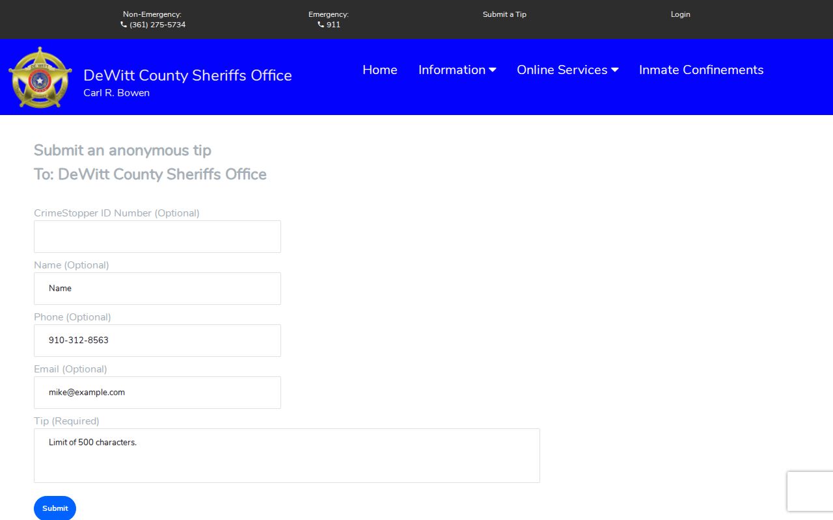Screen dimensions: 833x520
Task: Click the "To: DeWitt County Sheriffs Office" heading
Action: 150,174
